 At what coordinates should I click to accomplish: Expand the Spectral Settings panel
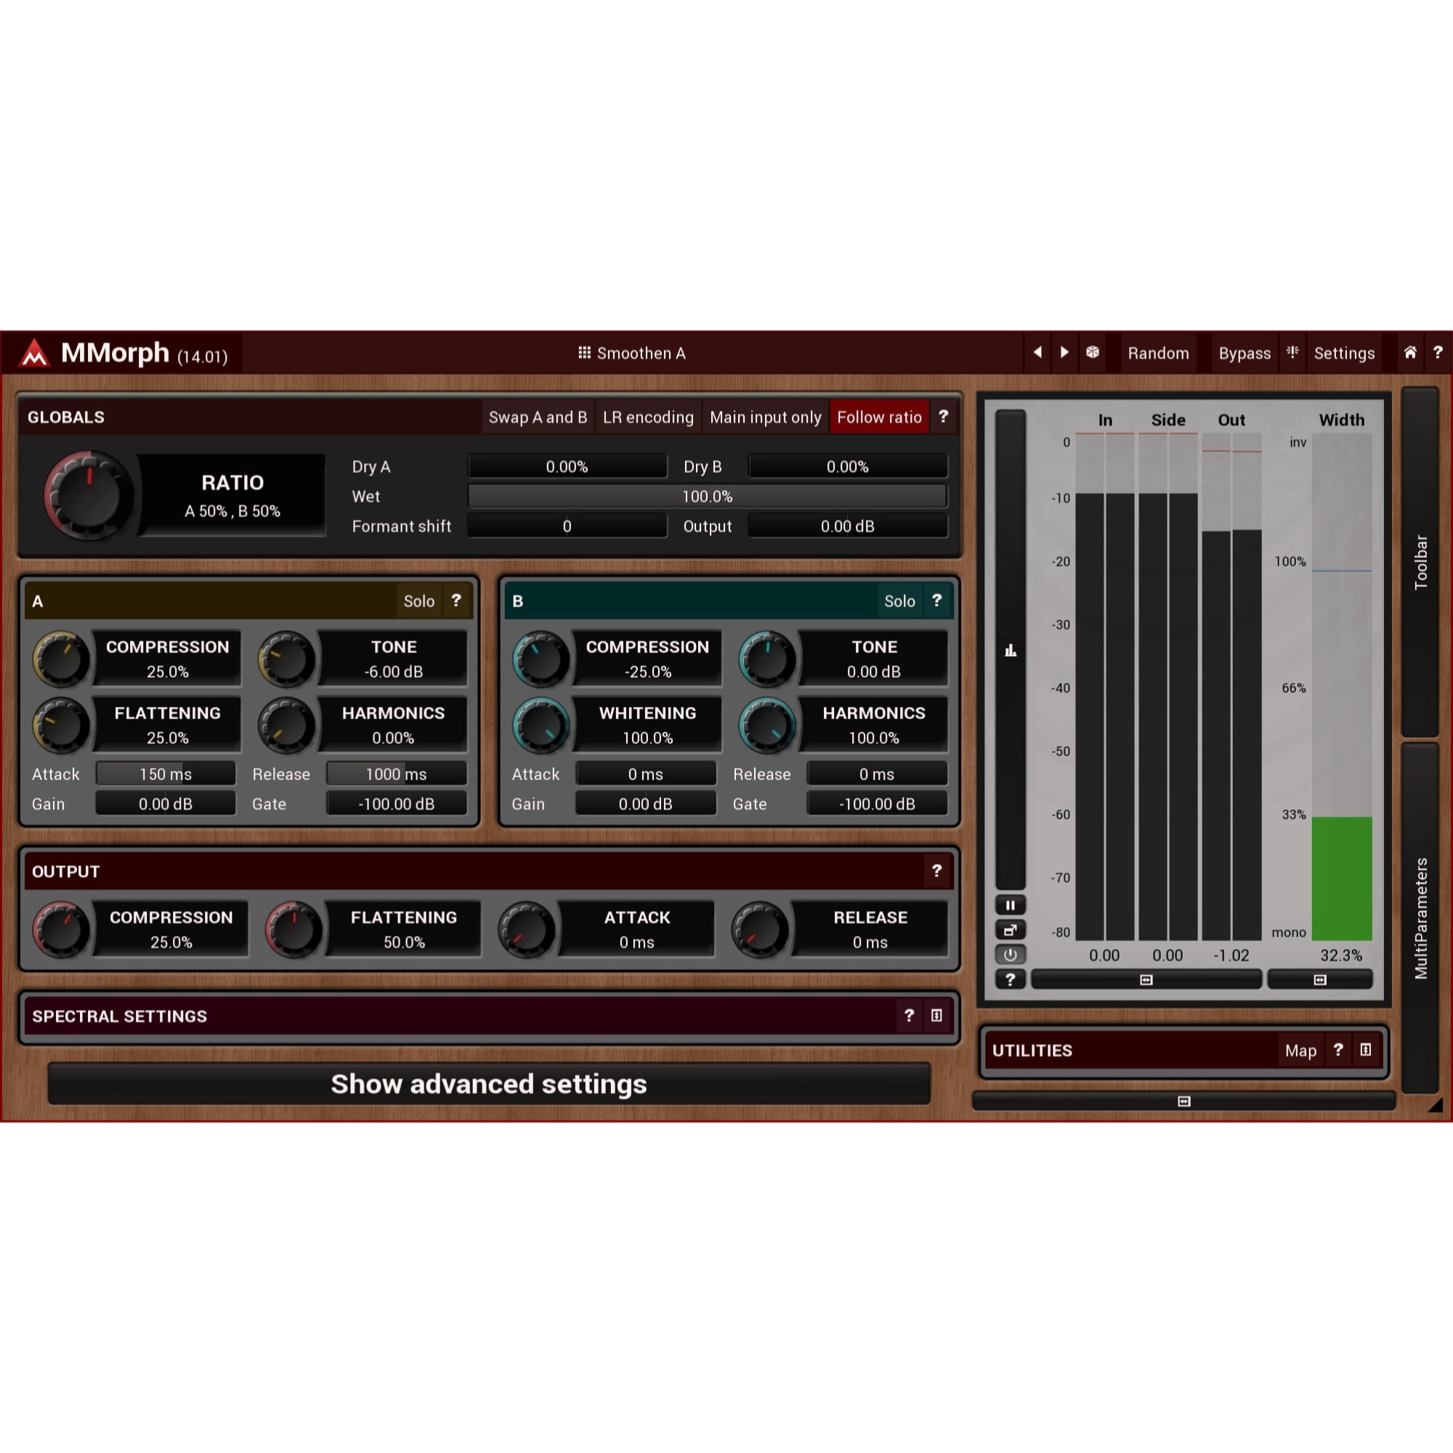[936, 1016]
